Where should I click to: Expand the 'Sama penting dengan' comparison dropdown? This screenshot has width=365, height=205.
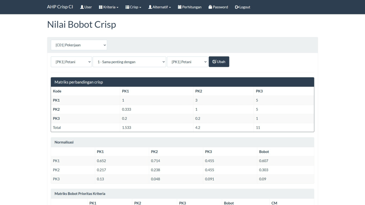[129, 62]
